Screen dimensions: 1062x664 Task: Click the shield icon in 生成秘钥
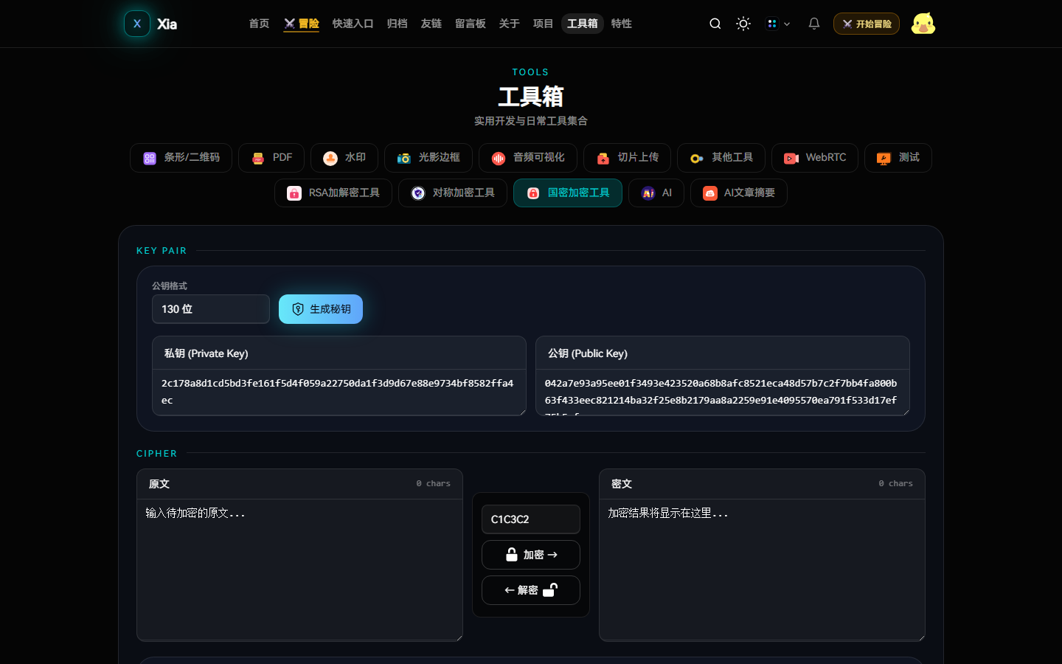[298, 309]
